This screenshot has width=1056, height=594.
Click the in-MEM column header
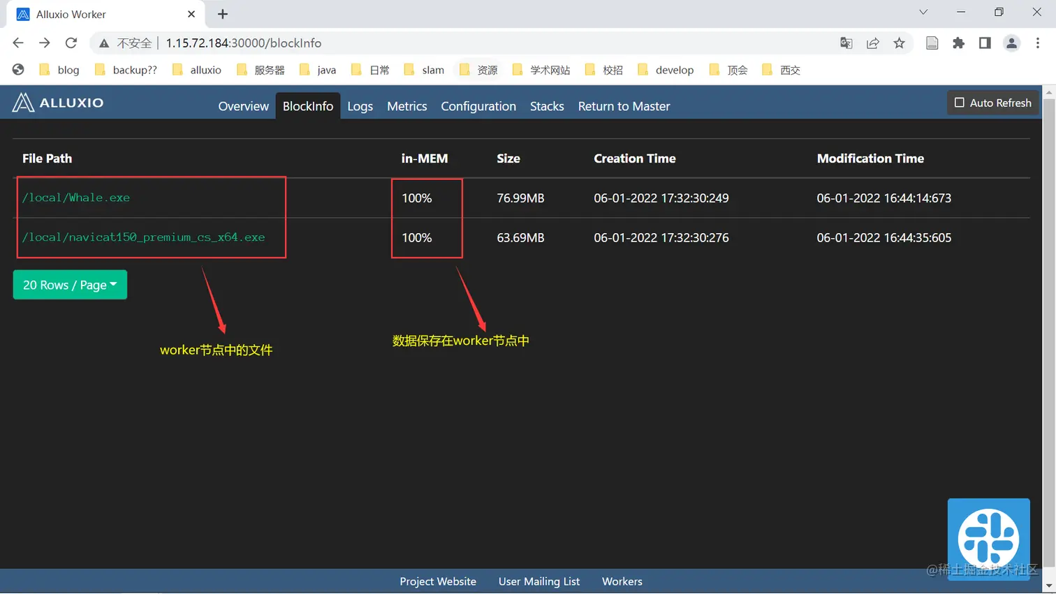click(425, 158)
